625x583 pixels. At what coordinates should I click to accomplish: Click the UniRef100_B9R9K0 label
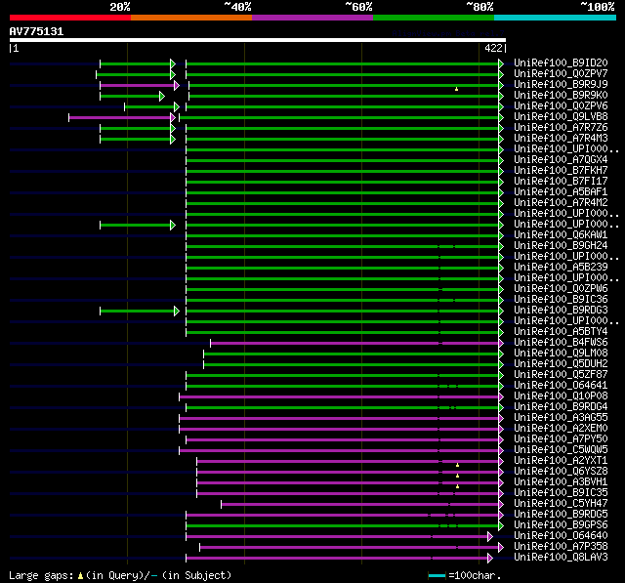click(561, 96)
